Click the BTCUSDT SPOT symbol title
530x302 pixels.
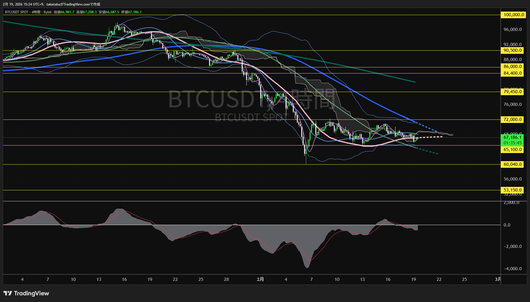pyautogui.click(x=17, y=12)
